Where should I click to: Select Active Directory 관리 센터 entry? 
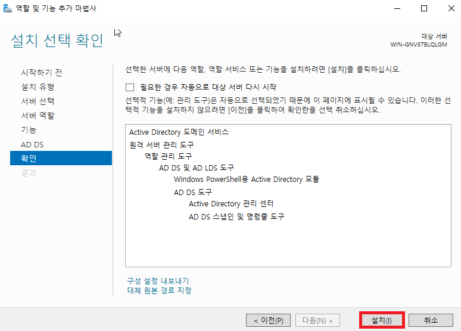[x=231, y=203]
